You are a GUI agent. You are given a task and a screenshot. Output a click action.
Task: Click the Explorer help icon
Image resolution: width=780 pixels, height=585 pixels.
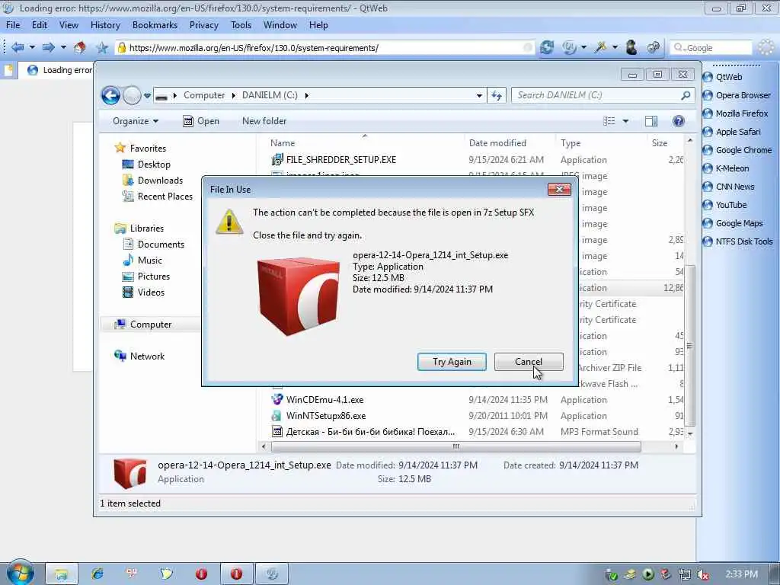[x=678, y=121]
